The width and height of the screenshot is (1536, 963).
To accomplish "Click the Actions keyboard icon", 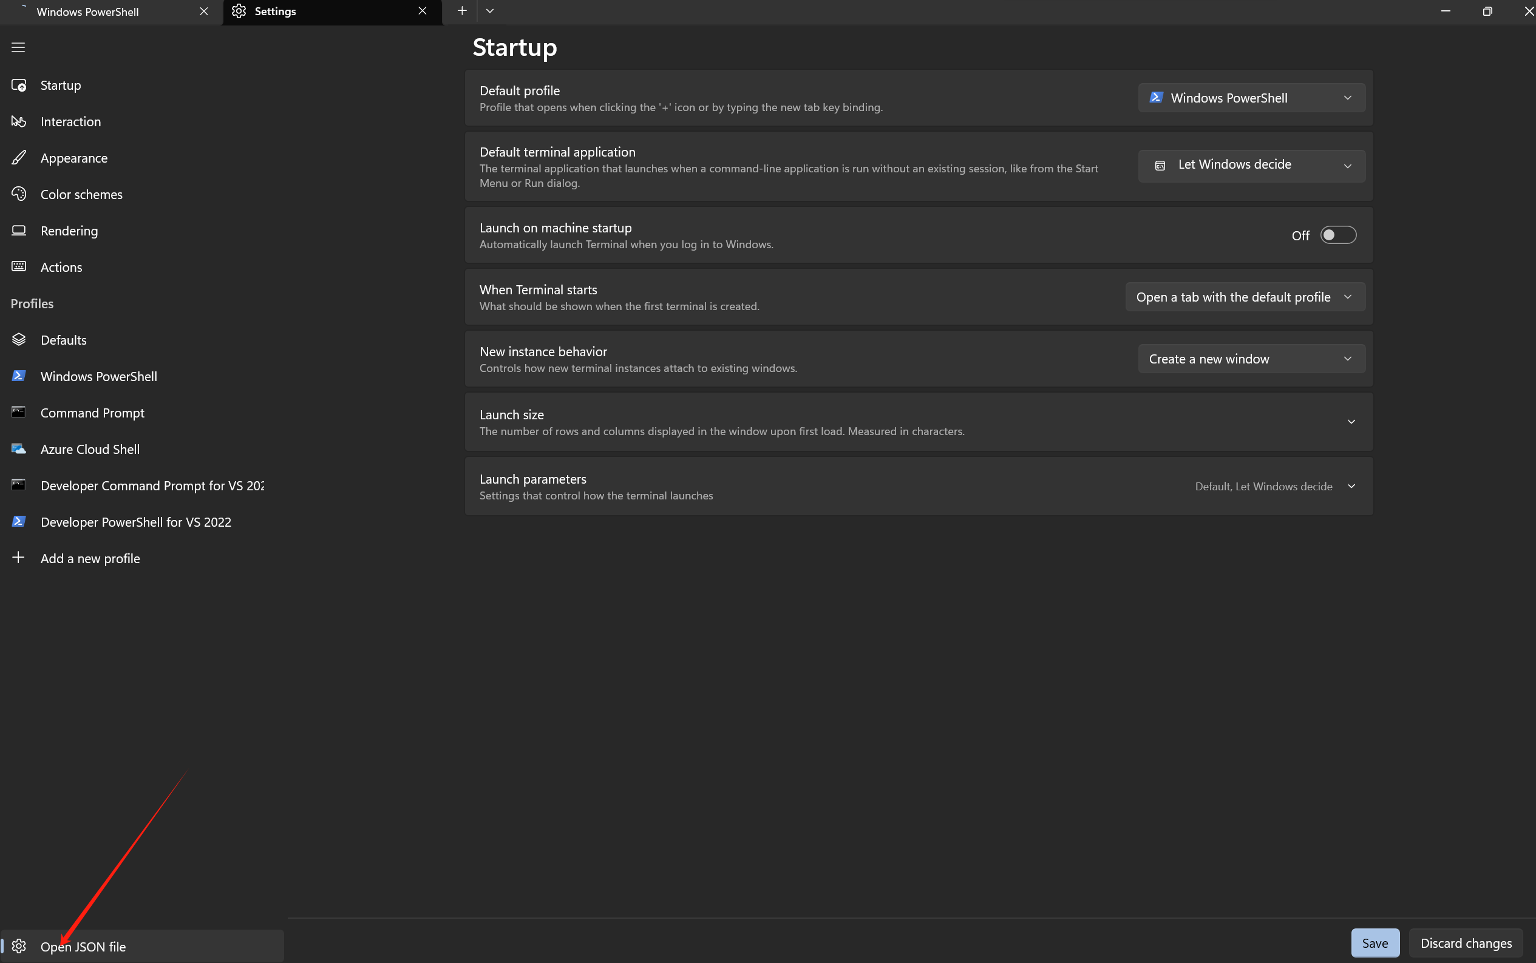I will (x=18, y=266).
